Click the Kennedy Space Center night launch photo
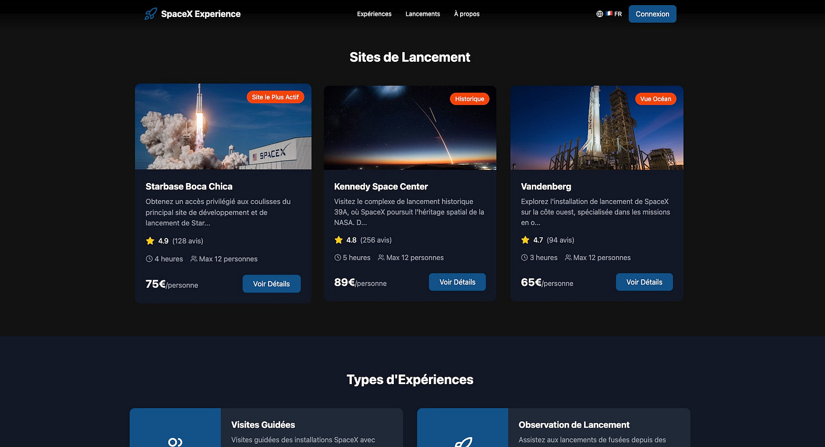This screenshot has width=825, height=447. pyautogui.click(x=410, y=127)
